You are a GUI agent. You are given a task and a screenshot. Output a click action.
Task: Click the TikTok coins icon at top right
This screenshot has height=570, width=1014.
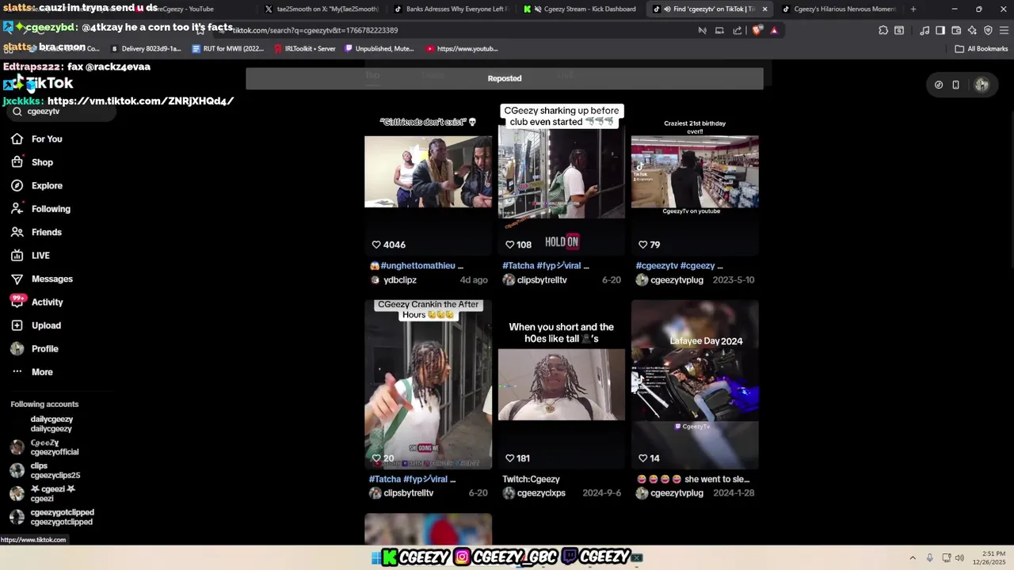point(939,85)
